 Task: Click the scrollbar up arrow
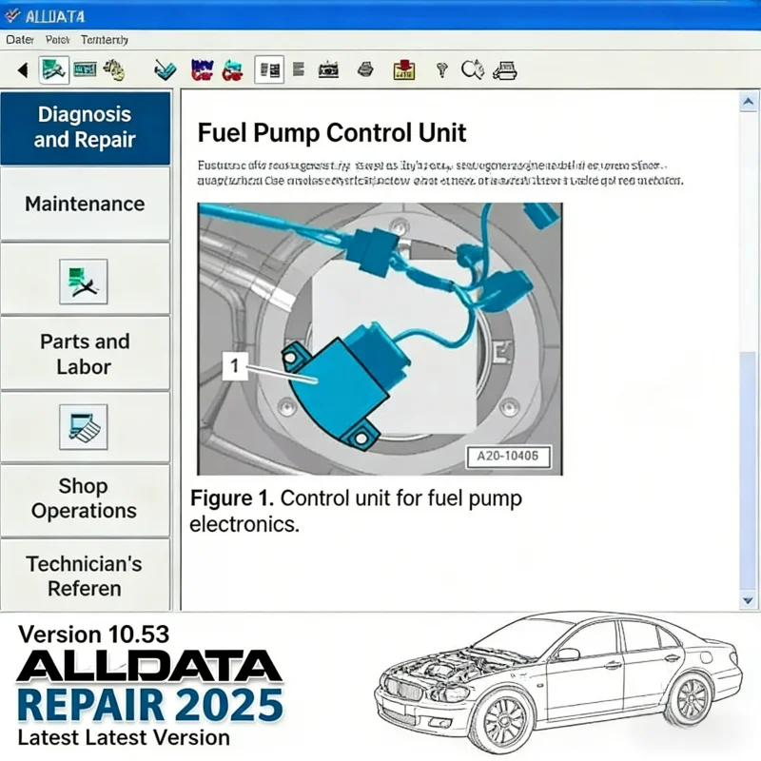click(x=748, y=102)
